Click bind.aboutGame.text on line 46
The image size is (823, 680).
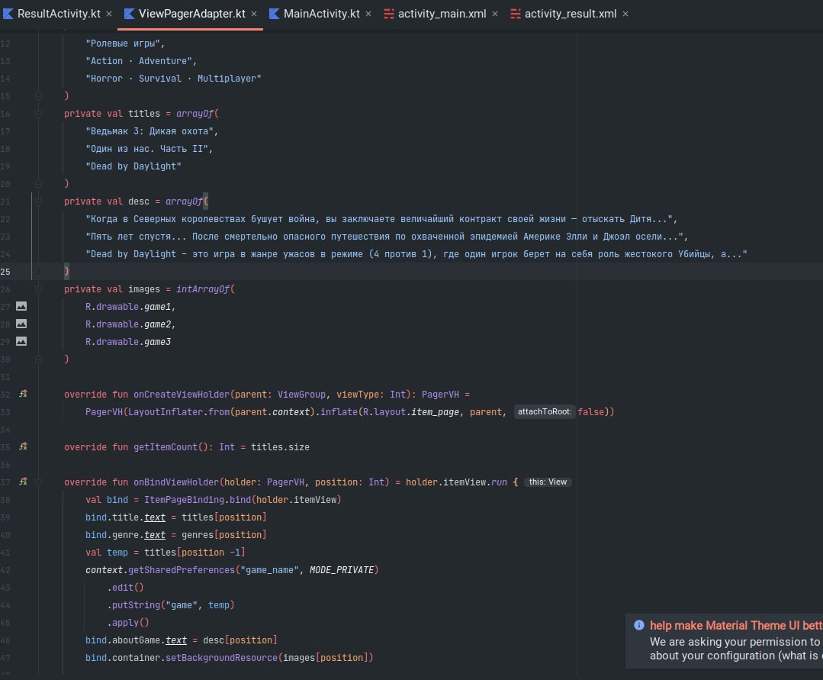[x=136, y=640]
